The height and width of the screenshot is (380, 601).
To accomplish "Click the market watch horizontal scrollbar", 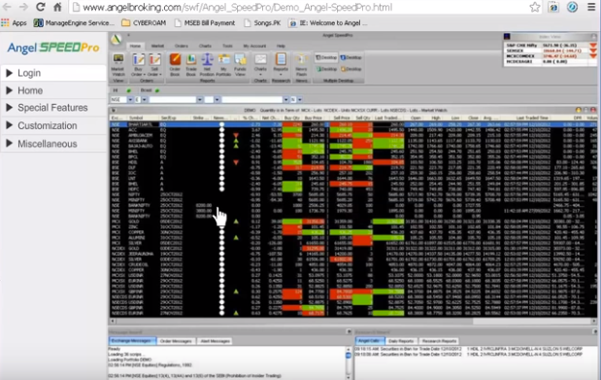I will click(x=352, y=321).
